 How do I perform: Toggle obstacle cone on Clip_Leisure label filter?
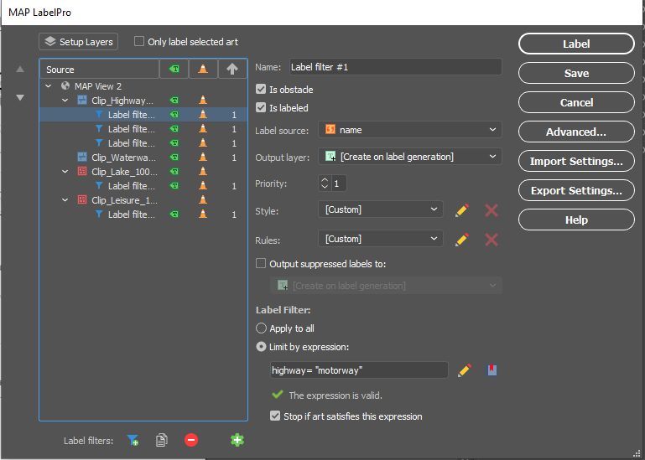[203, 214]
